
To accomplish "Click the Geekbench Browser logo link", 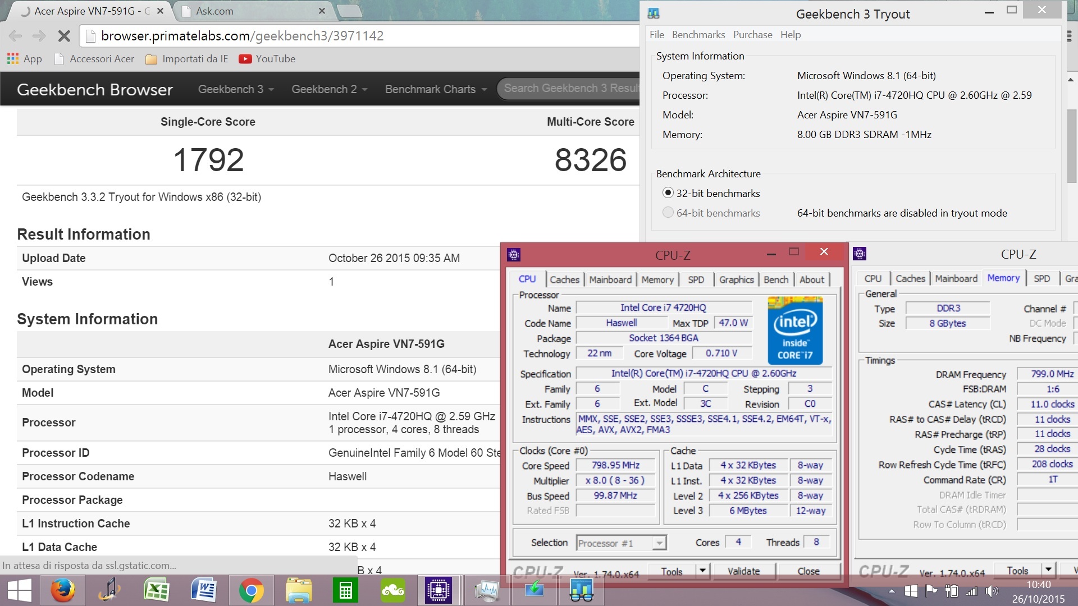I will (x=95, y=89).
